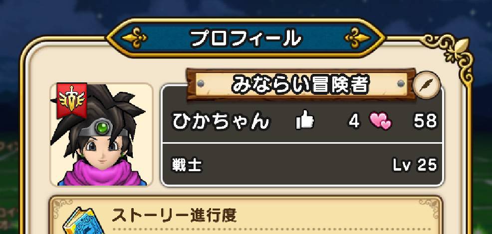
Task: Tap the green gem on the hero's headband
Action: click(x=103, y=128)
